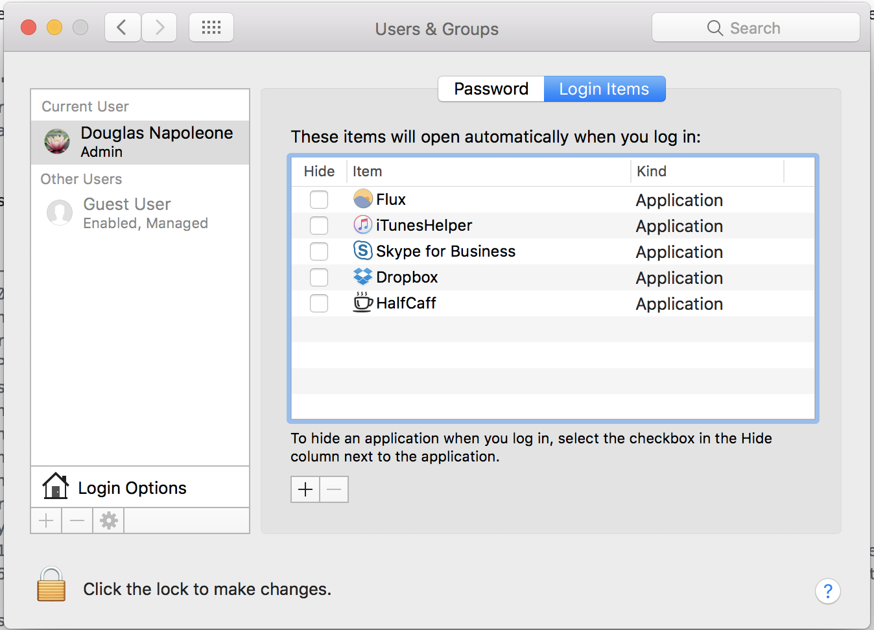Click the Skype for Business icon
874x630 pixels.
pyautogui.click(x=363, y=250)
